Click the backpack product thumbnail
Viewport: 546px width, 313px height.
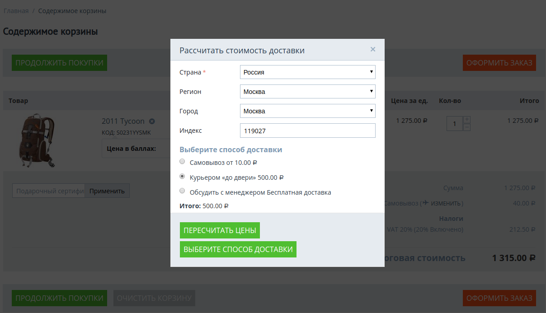tap(36, 141)
